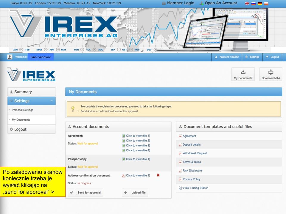This screenshot has height=214, width=286.
Task: Click the PDF icon beside Terms & Rules
Action: (x=180, y=162)
